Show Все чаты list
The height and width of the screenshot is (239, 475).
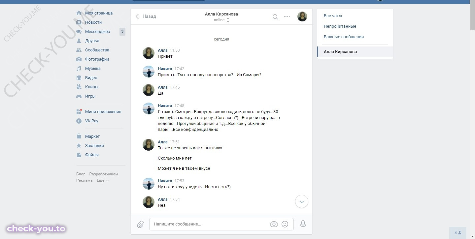[x=333, y=16]
